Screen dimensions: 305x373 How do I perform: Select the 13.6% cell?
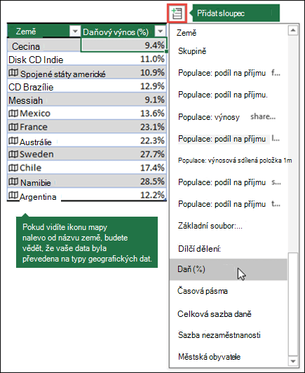coord(123,114)
